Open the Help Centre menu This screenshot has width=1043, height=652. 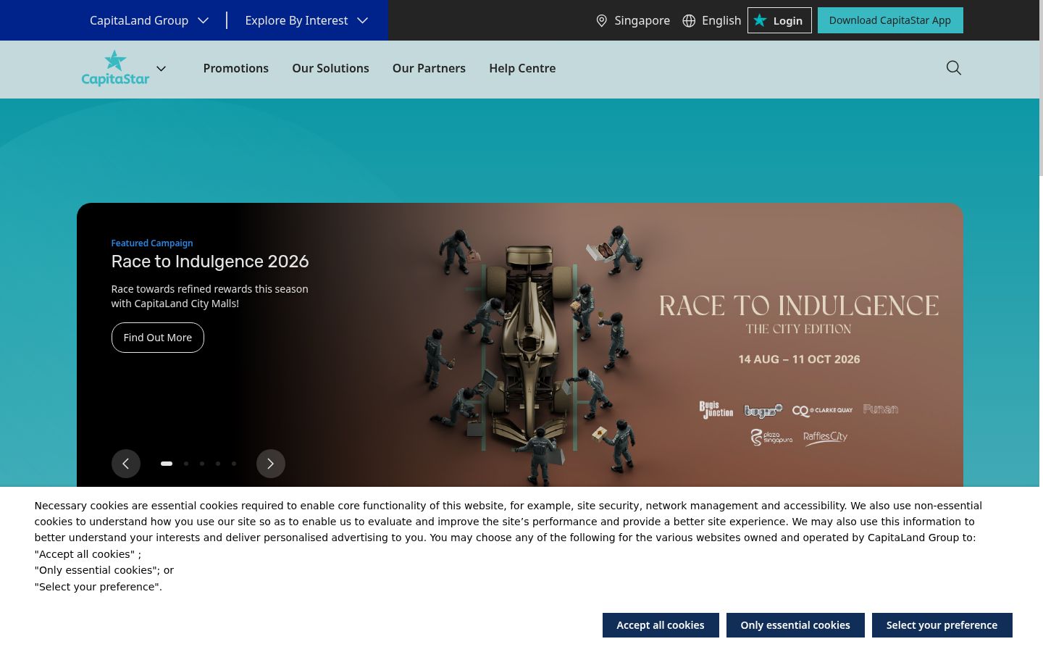(522, 68)
